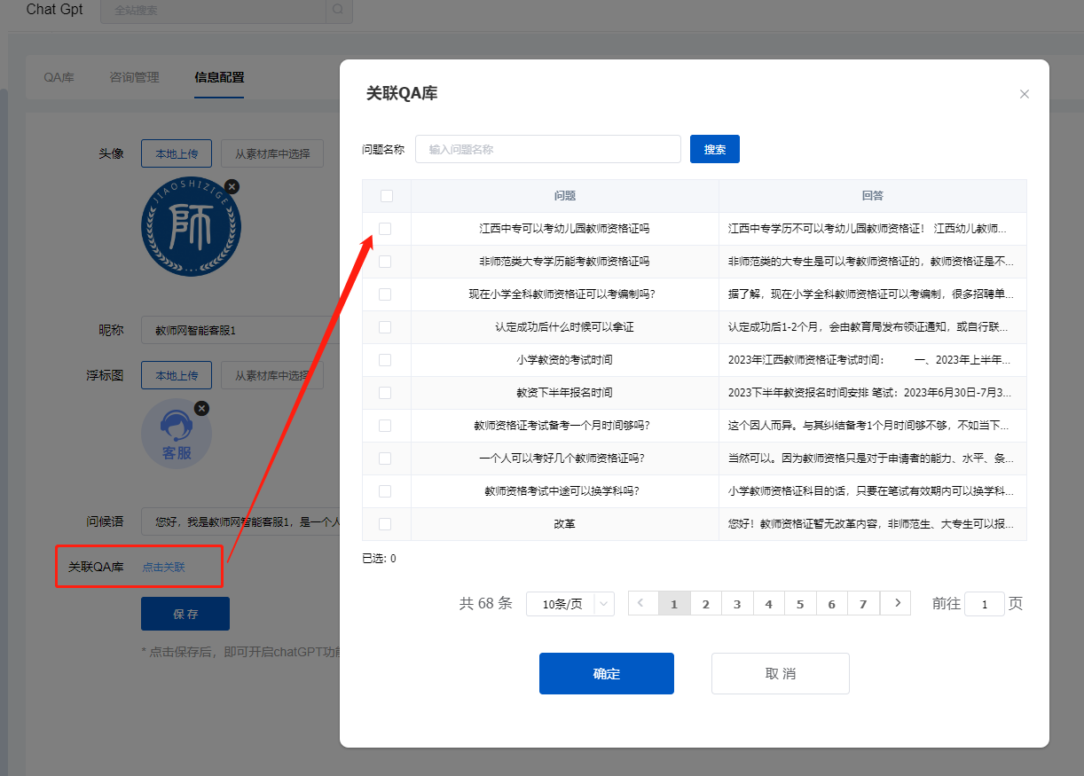Go to next page using right arrow

(x=896, y=603)
